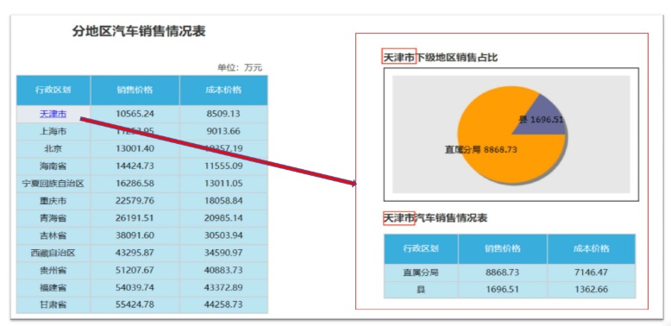
Task: Select the 海南省 row label
Action: 53,166
